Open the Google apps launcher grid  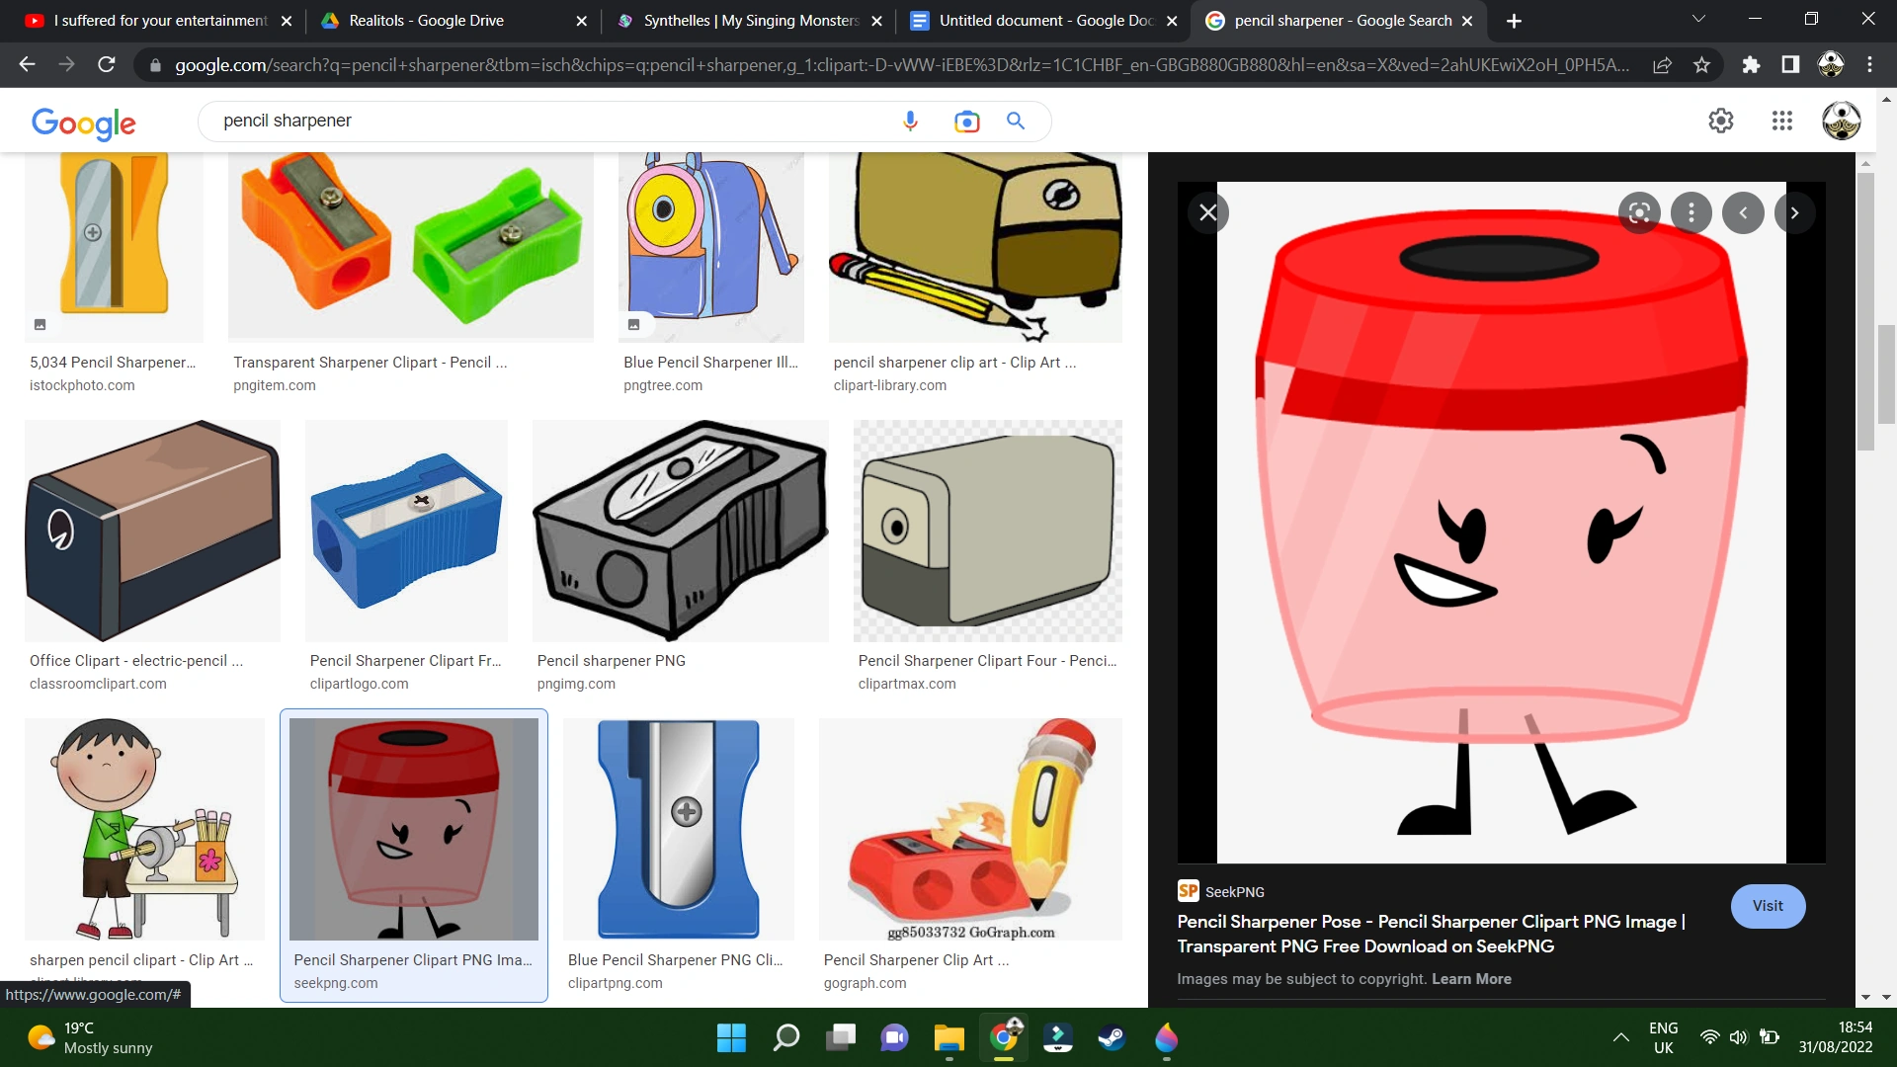pyautogui.click(x=1782, y=121)
